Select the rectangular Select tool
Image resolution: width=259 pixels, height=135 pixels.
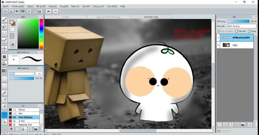(x=4, y=79)
